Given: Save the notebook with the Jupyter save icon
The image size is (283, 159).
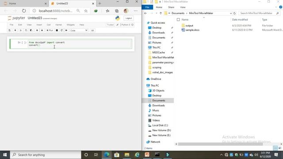Looking at the screenshot, I should click(10, 30).
